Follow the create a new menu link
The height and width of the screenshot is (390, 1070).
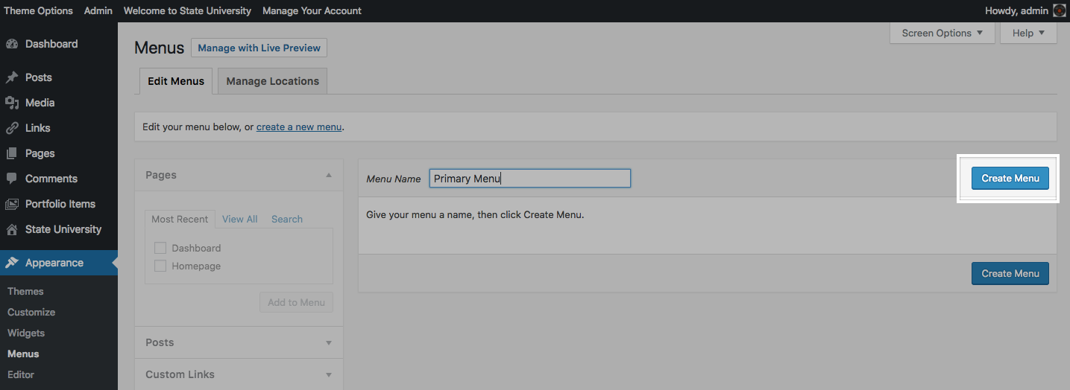(x=299, y=127)
